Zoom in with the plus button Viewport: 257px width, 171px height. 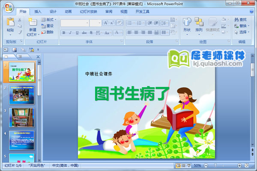pos(239,165)
